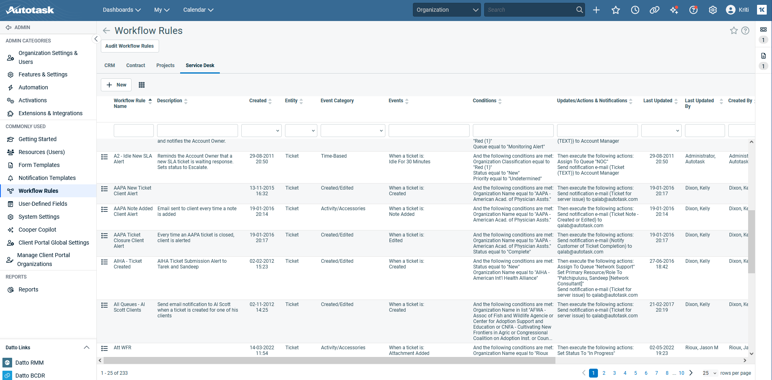Expand the Dashboards menu

(x=121, y=10)
